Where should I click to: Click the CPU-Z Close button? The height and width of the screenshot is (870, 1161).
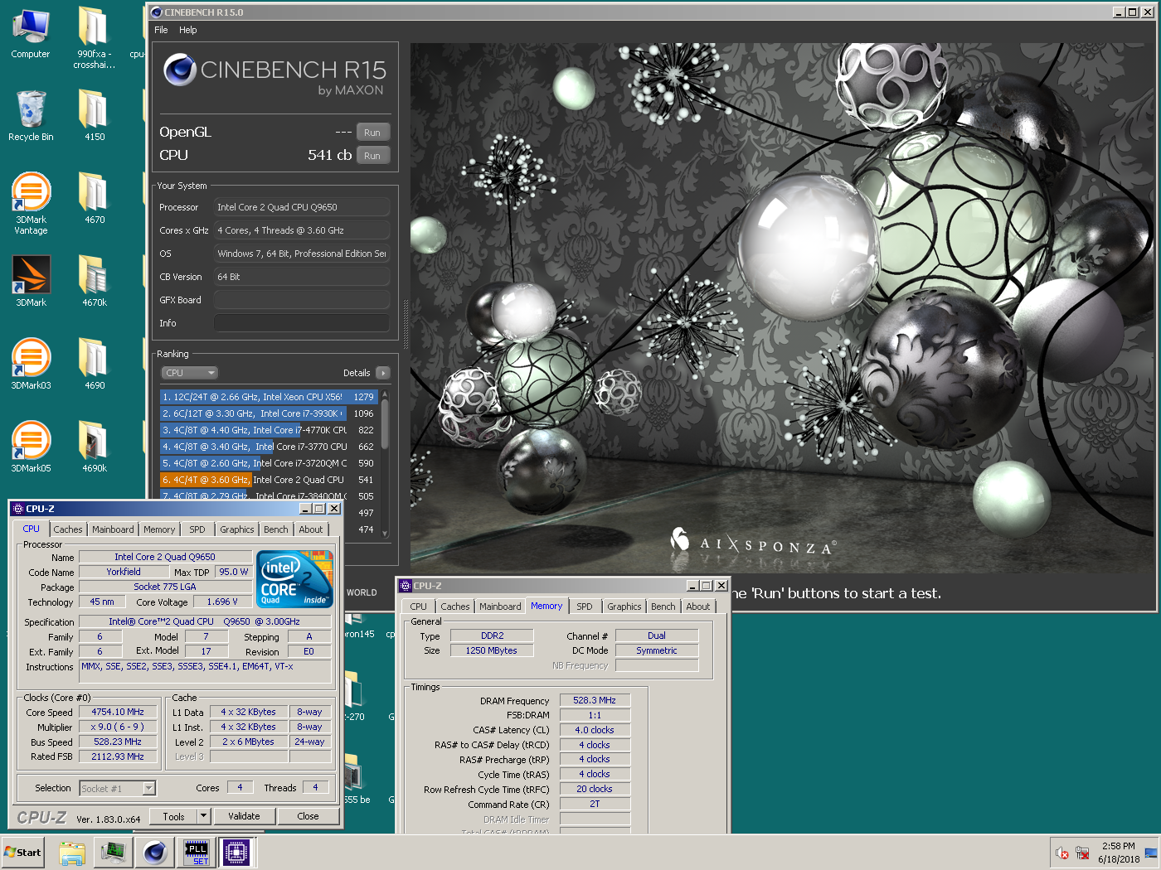pos(308,816)
